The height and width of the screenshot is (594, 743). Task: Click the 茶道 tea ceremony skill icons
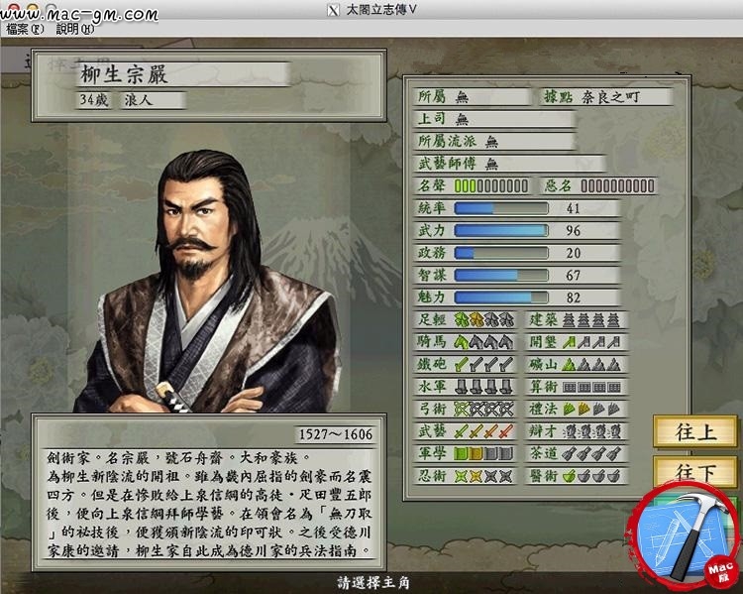(x=591, y=453)
